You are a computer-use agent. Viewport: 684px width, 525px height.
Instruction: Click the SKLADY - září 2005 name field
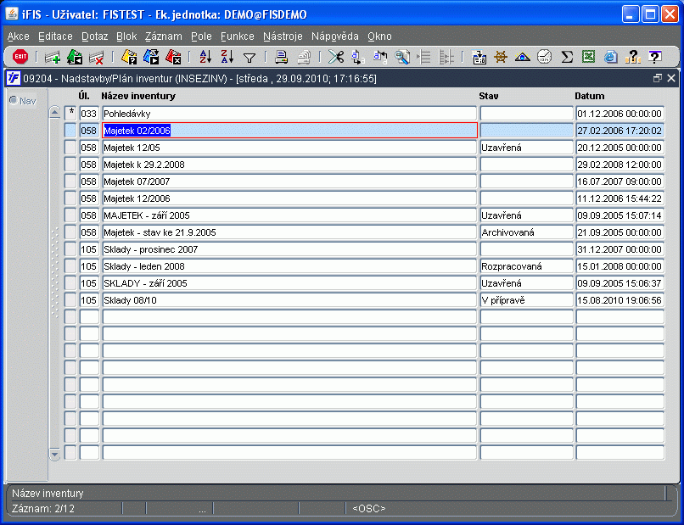[289, 283]
